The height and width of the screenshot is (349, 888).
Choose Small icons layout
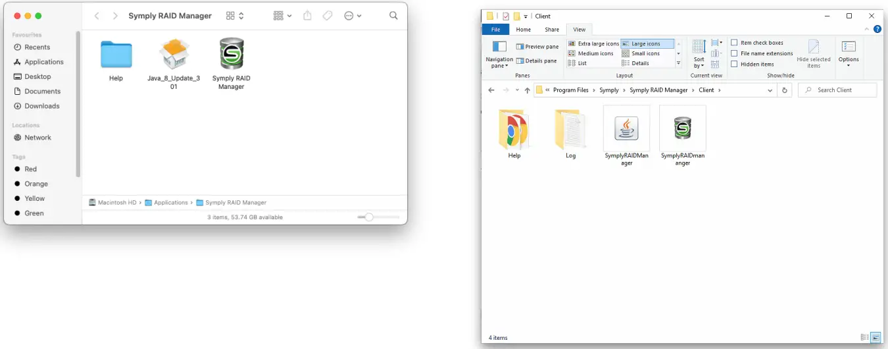[x=641, y=53]
